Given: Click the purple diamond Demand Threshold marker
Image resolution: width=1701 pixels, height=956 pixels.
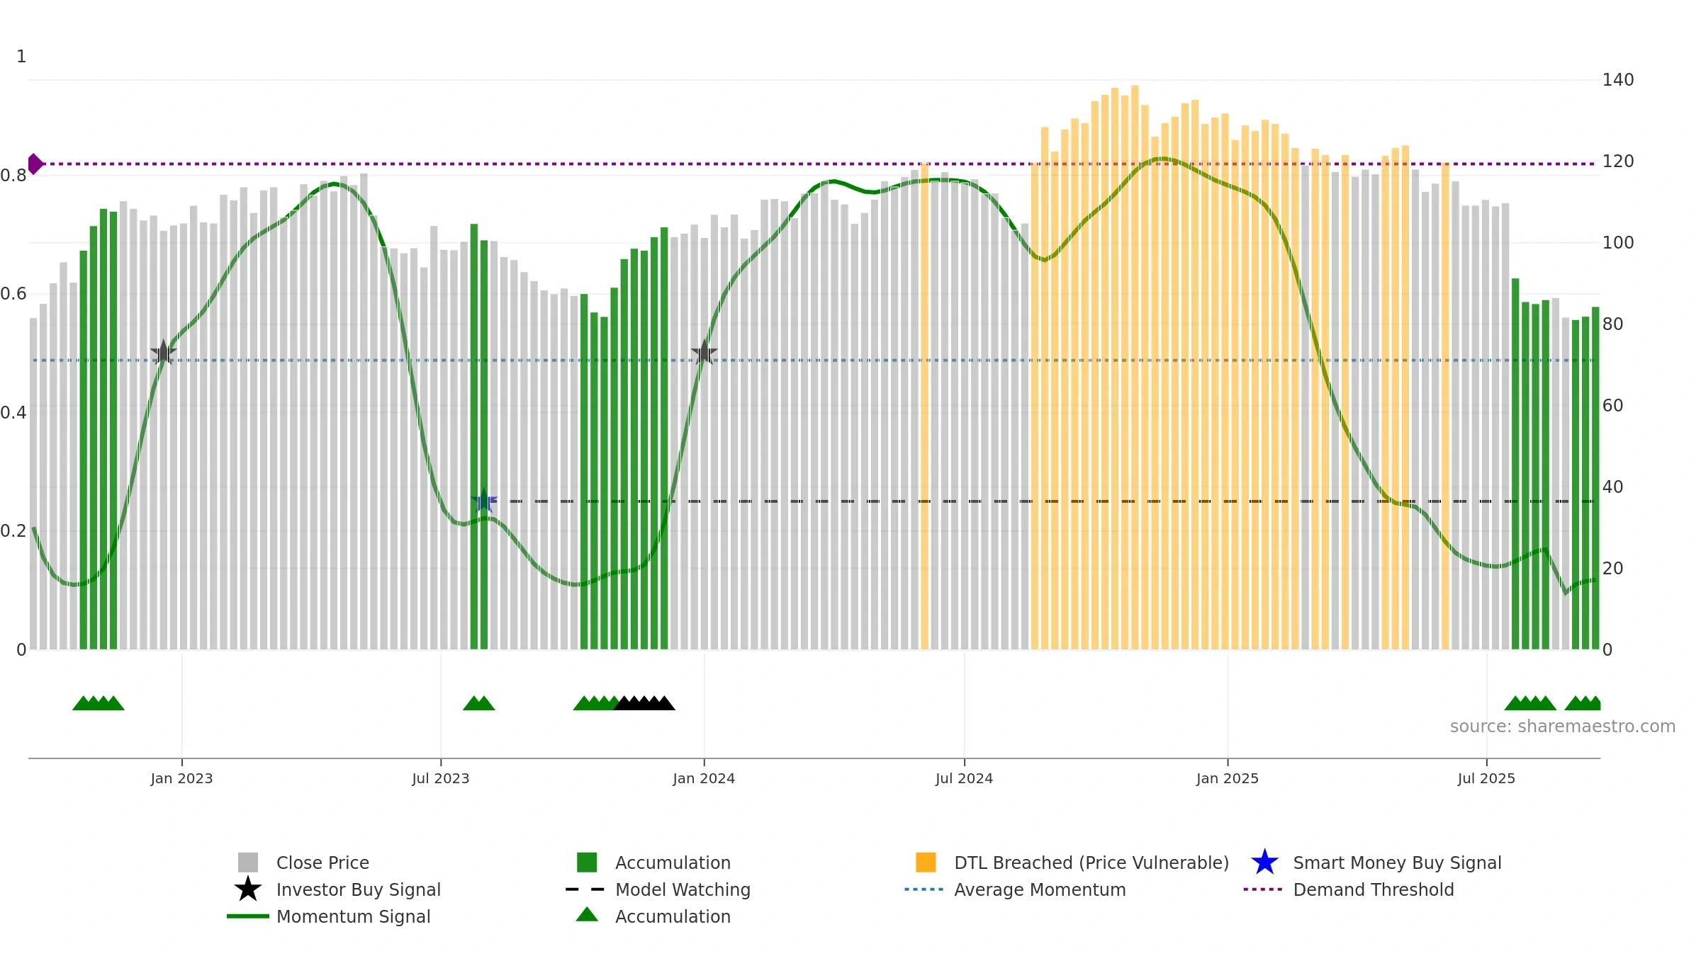Looking at the screenshot, I should tap(35, 164).
